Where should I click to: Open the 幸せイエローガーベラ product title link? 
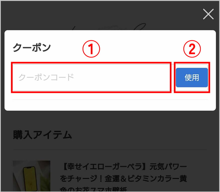[124, 177]
